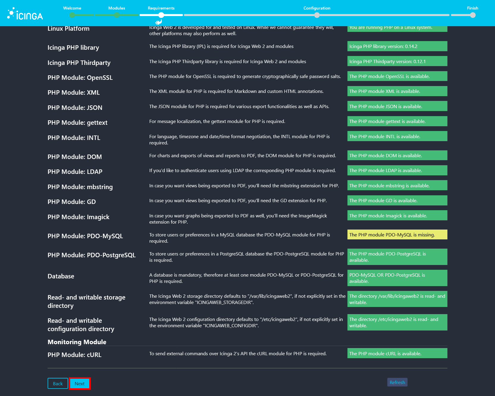Image resolution: width=495 pixels, height=396 pixels.
Task: Select the Welcome step indicator circle
Action: click(x=72, y=15)
